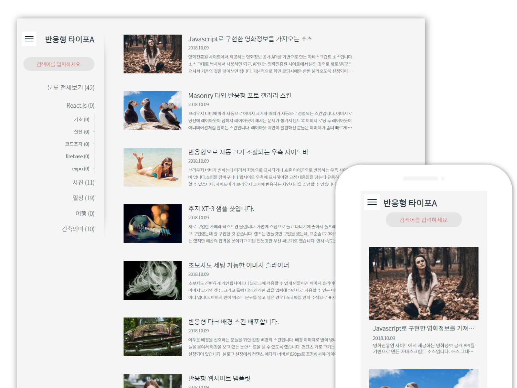The width and height of the screenshot is (517, 388).
Task: Click the desktop sidebar search field
Action: pyautogui.click(x=59, y=64)
